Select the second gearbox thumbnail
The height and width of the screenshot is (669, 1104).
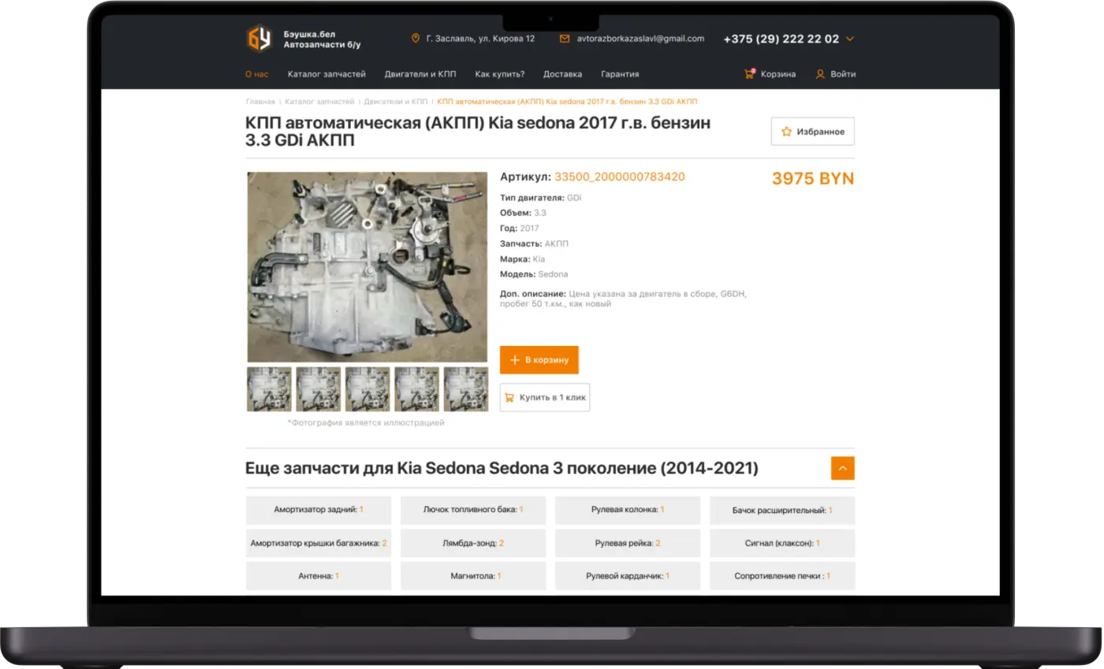click(319, 389)
